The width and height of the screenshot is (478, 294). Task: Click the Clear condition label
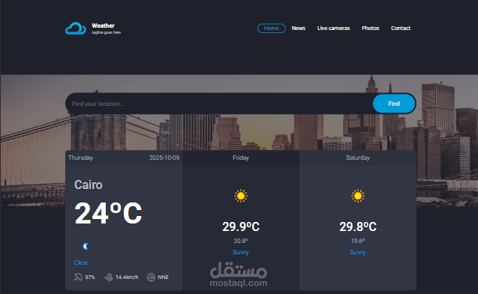81,262
